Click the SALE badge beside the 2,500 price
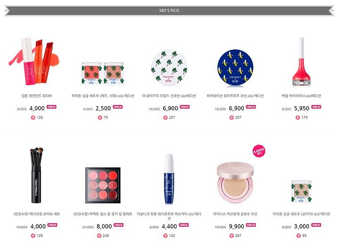 (x=118, y=107)
